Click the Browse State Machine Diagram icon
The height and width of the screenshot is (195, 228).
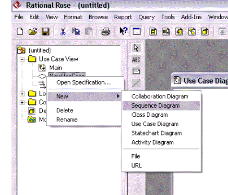pyautogui.click(x=192, y=32)
